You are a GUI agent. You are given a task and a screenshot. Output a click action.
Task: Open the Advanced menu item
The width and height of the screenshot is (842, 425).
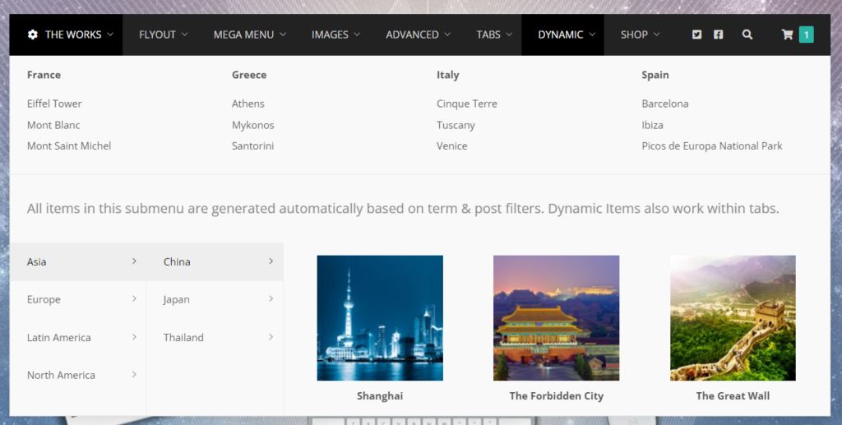pos(418,35)
